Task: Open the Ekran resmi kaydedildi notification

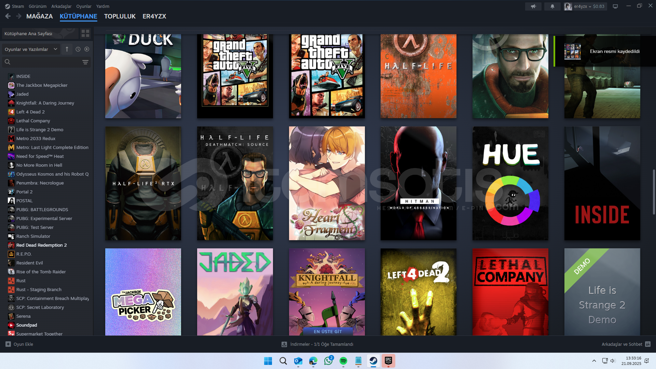Action: coord(605,51)
